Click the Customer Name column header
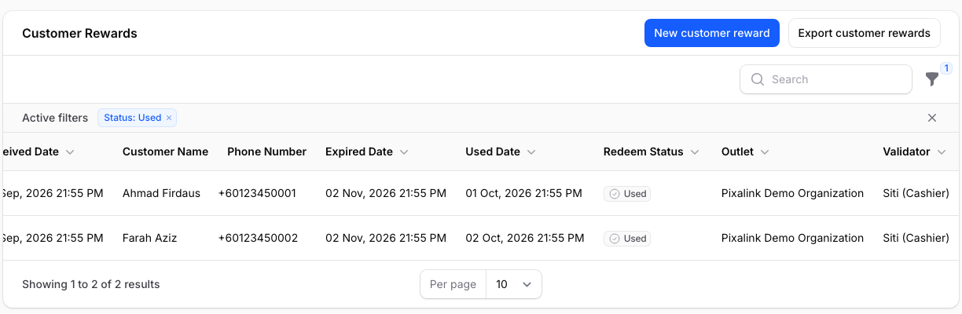This screenshot has height=314, width=962. pos(165,152)
